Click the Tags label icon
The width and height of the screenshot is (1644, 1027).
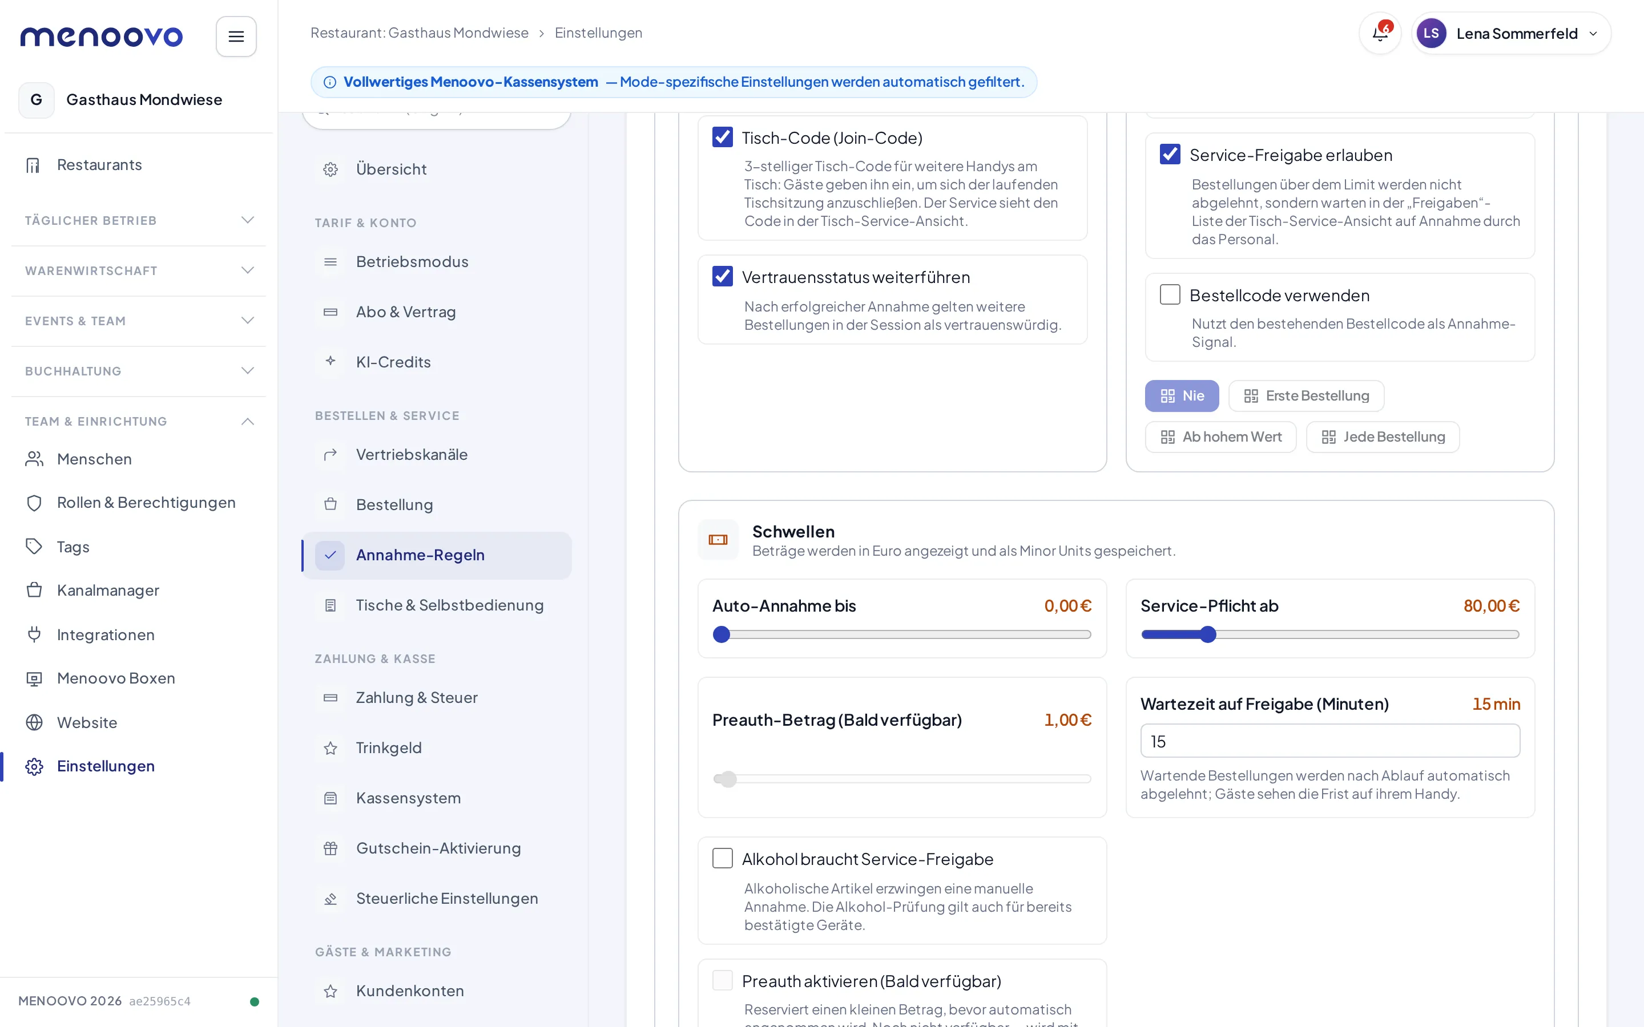pyautogui.click(x=34, y=547)
